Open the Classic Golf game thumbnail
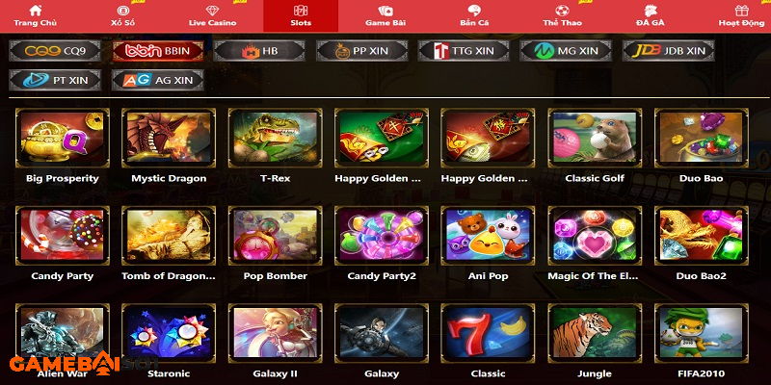Screen dimensions: 771x385 click(x=595, y=138)
